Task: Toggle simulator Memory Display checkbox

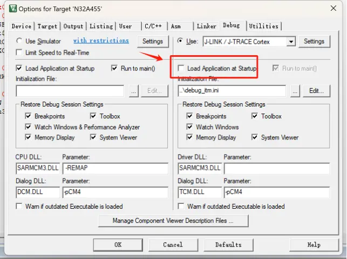Action: click(28, 137)
